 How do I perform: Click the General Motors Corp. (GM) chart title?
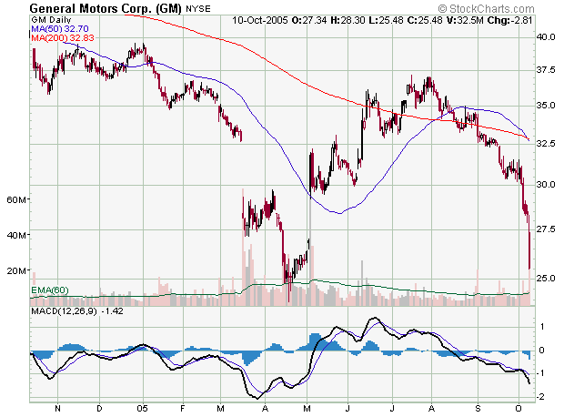point(106,8)
